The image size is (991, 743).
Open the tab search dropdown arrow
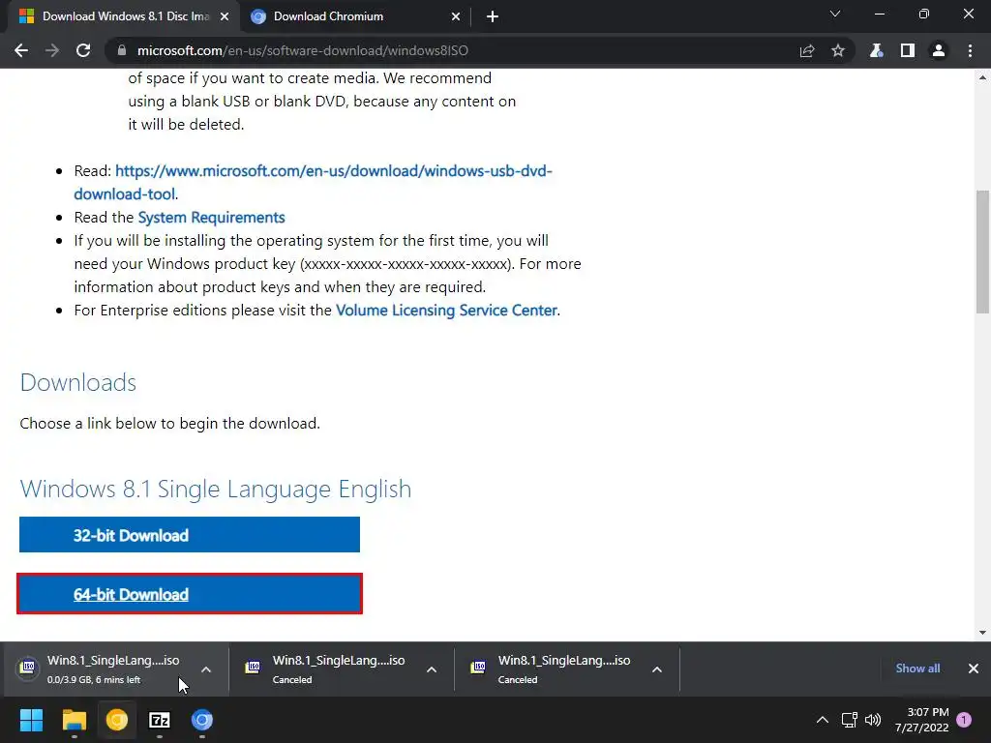pos(835,14)
